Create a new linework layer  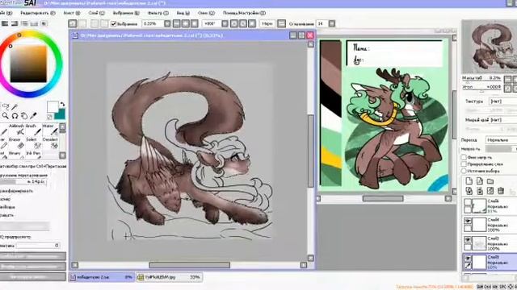pos(479,180)
